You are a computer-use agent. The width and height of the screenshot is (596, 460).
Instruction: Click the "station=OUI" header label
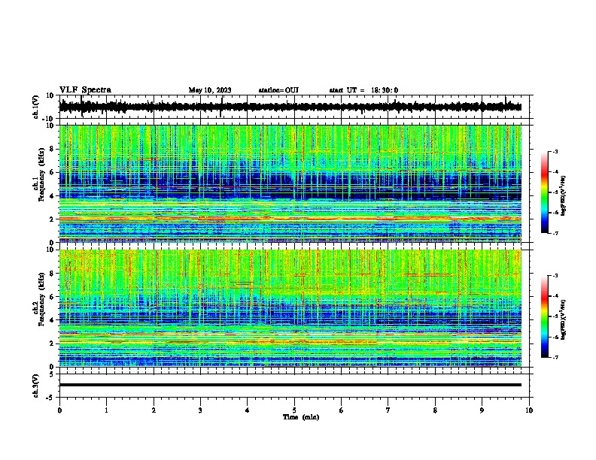click(x=278, y=90)
